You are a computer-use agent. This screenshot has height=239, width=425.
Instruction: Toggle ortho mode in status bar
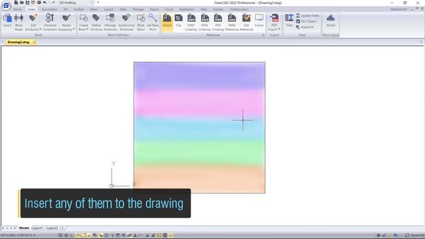72,235
